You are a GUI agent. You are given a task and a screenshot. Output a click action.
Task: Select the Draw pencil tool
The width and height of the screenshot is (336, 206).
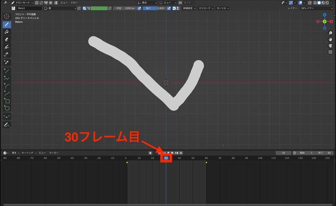pos(7,24)
